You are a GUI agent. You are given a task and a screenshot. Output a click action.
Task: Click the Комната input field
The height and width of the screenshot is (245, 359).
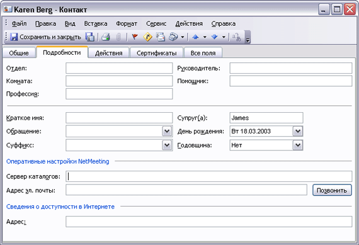point(119,81)
